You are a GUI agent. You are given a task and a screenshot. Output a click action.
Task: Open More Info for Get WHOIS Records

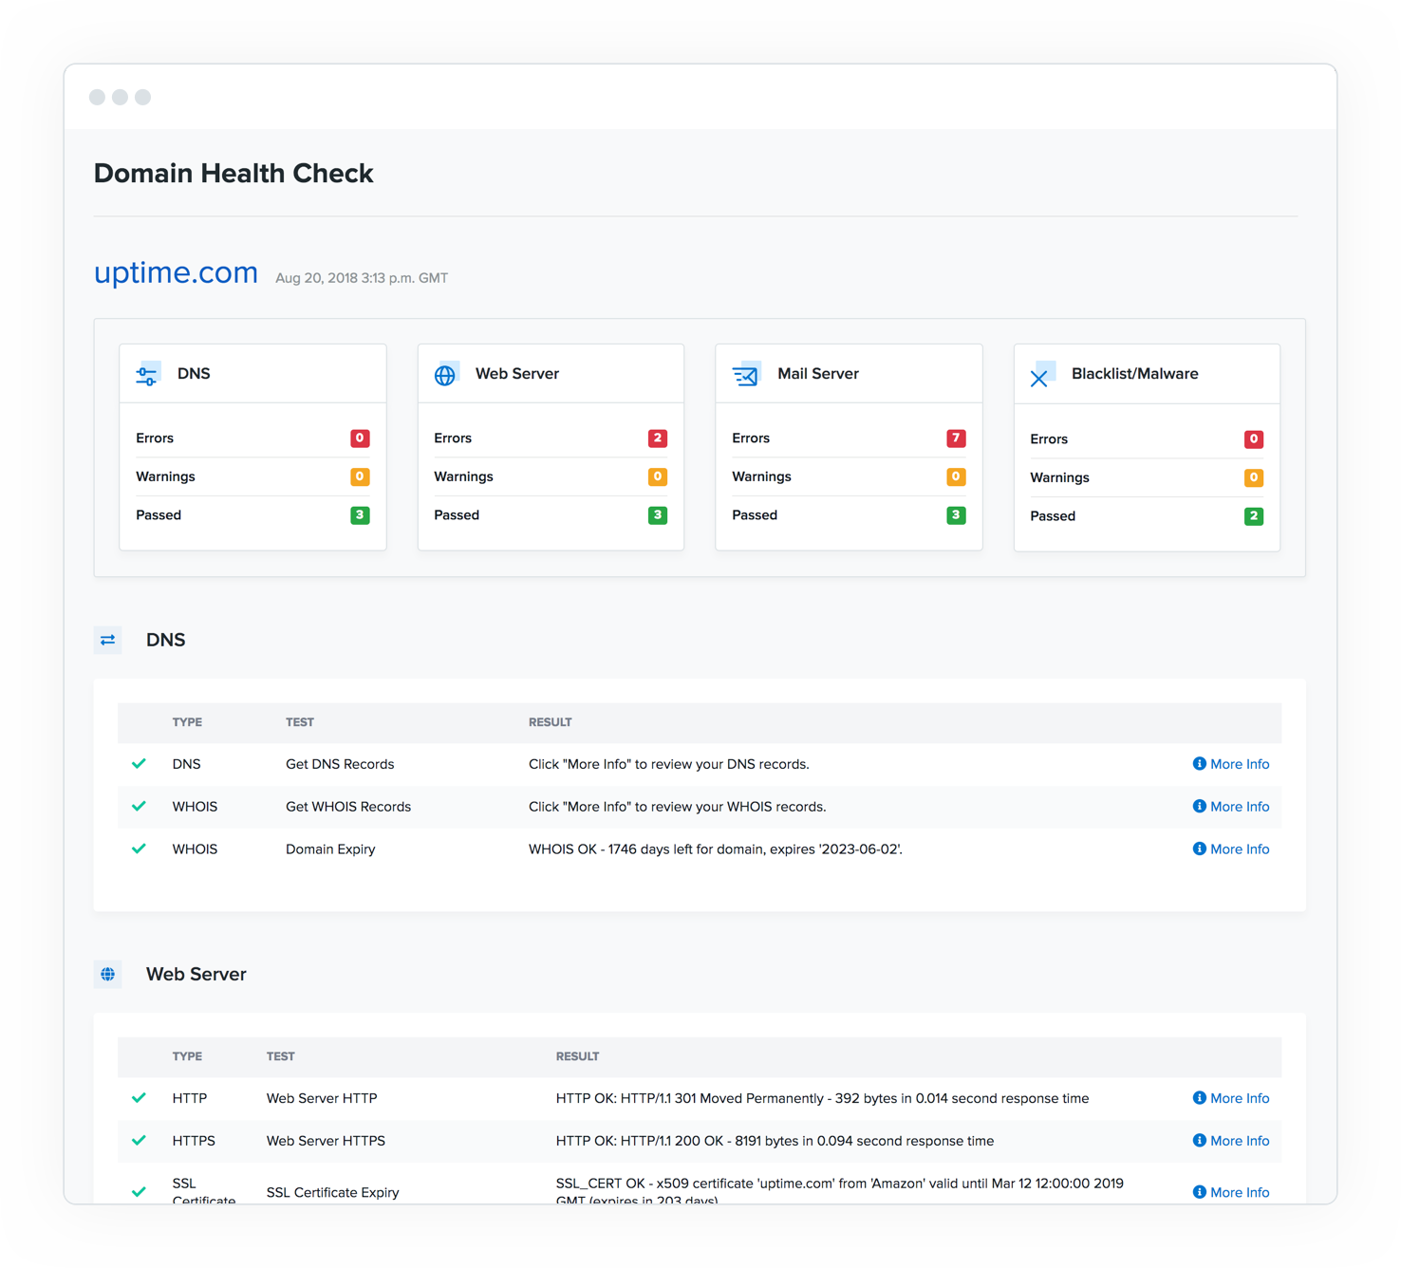tap(1231, 807)
